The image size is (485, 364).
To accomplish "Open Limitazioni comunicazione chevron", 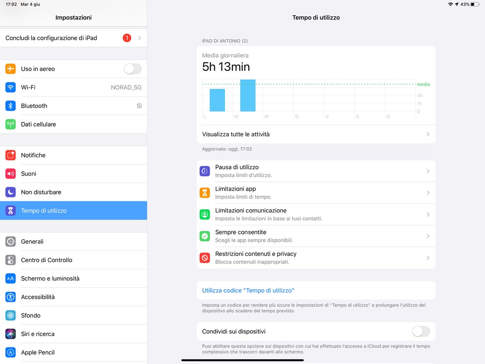I will (428, 215).
